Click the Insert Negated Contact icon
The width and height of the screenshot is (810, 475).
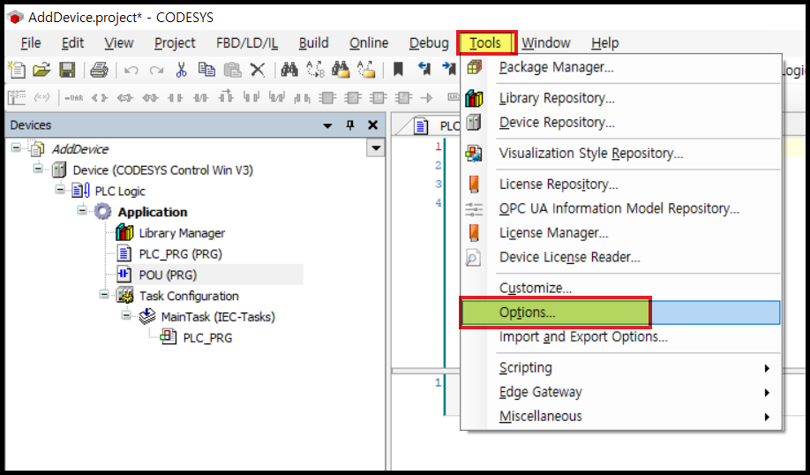200,97
